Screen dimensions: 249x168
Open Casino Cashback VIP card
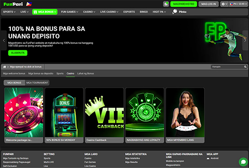click(x=105, y=115)
